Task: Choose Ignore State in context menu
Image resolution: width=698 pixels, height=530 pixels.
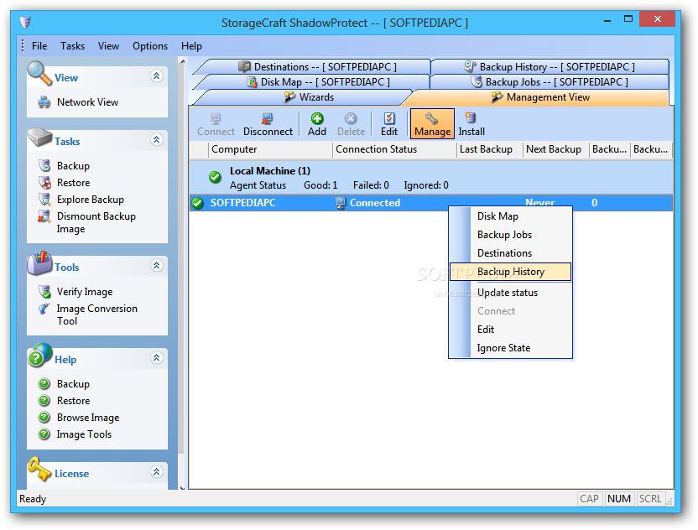Action: (x=510, y=348)
